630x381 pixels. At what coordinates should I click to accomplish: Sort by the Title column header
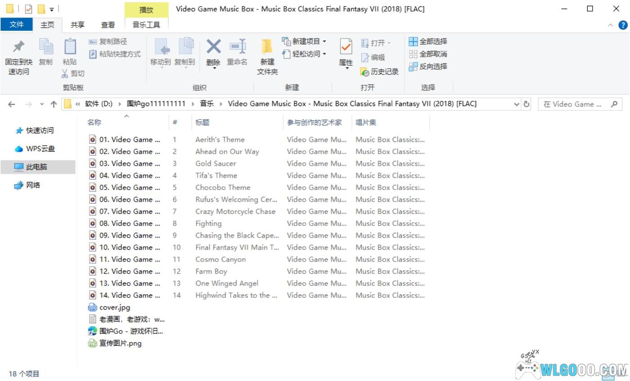point(202,122)
